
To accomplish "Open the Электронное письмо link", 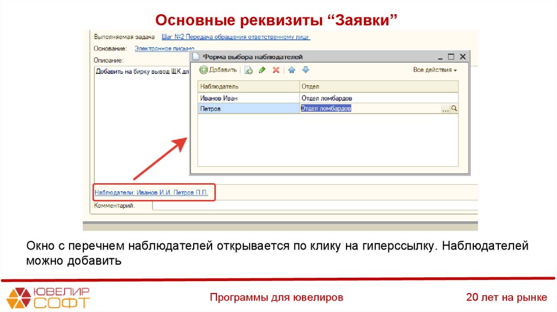I will [x=164, y=48].
